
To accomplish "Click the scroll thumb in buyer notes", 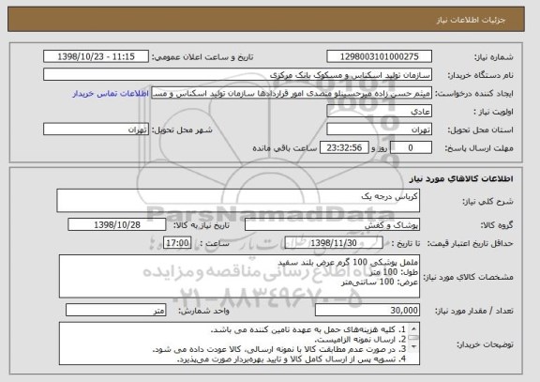I will pos(413,338).
